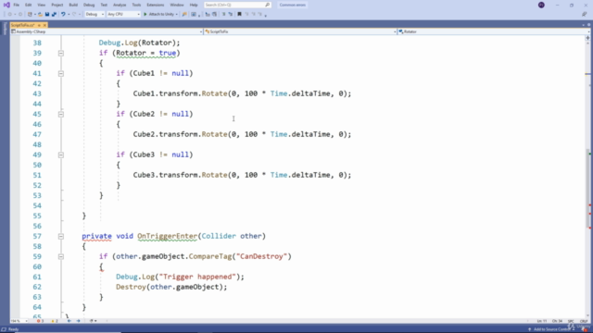This screenshot has height=333, width=593.
Task: Click the user account avatar icon
Action: 541,5
